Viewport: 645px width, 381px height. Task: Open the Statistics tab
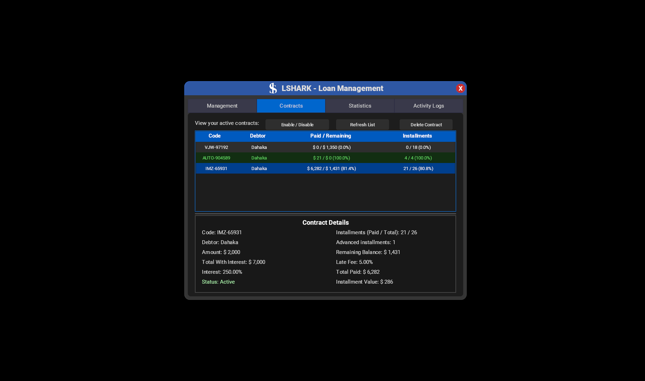(360, 106)
